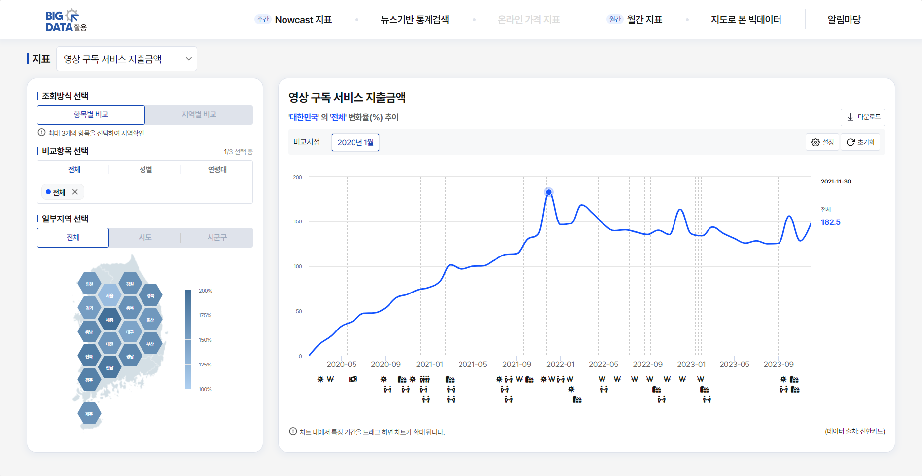This screenshot has height=476, width=922.
Task: Click the info icon beside the drag-to-zoom hint
Action: (293, 432)
